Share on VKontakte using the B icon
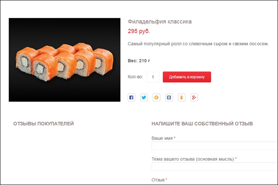 pyautogui.click(x=169, y=97)
